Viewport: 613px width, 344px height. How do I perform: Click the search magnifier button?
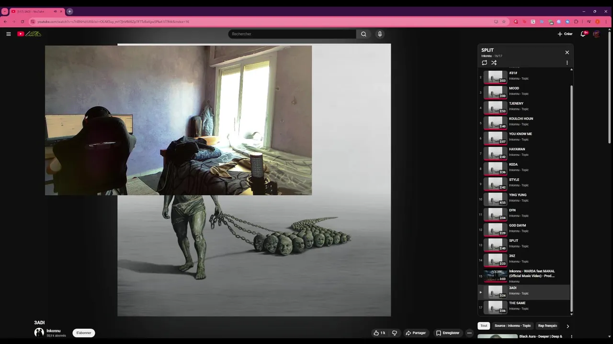[363, 34]
